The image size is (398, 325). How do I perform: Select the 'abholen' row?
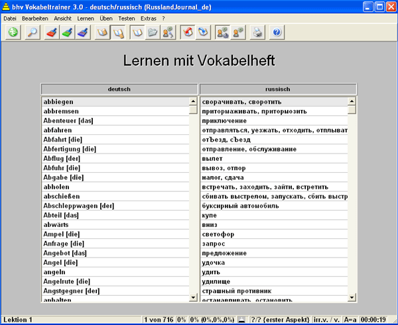(115, 187)
